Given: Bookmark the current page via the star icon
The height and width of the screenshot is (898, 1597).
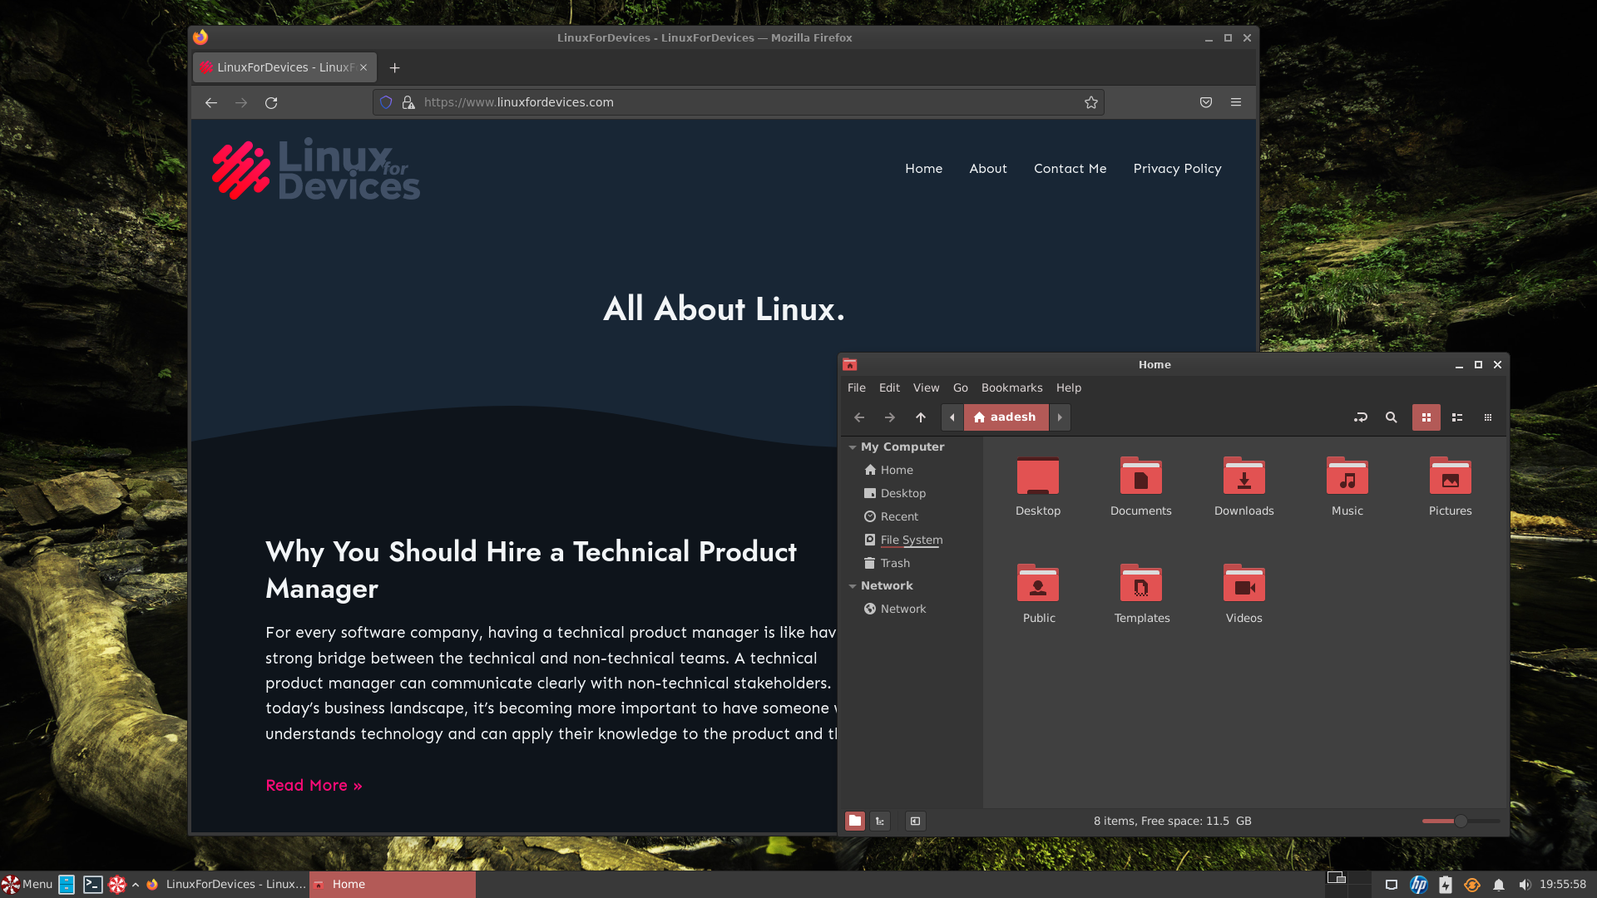Looking at the screenshot, I should (1090, 102).
